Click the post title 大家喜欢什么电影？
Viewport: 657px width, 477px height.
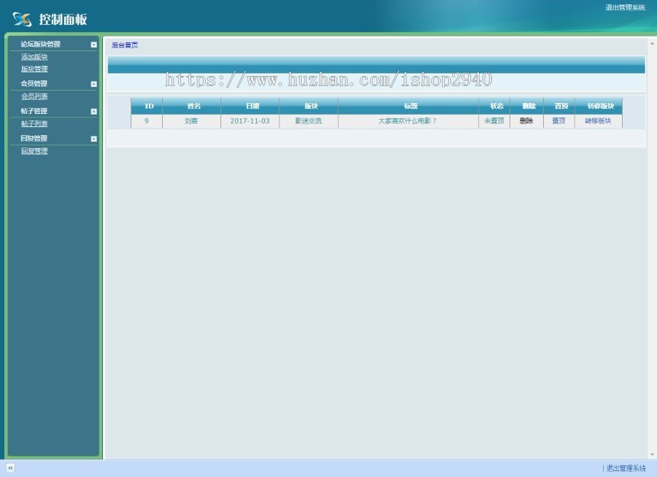(x=407, y=121)
